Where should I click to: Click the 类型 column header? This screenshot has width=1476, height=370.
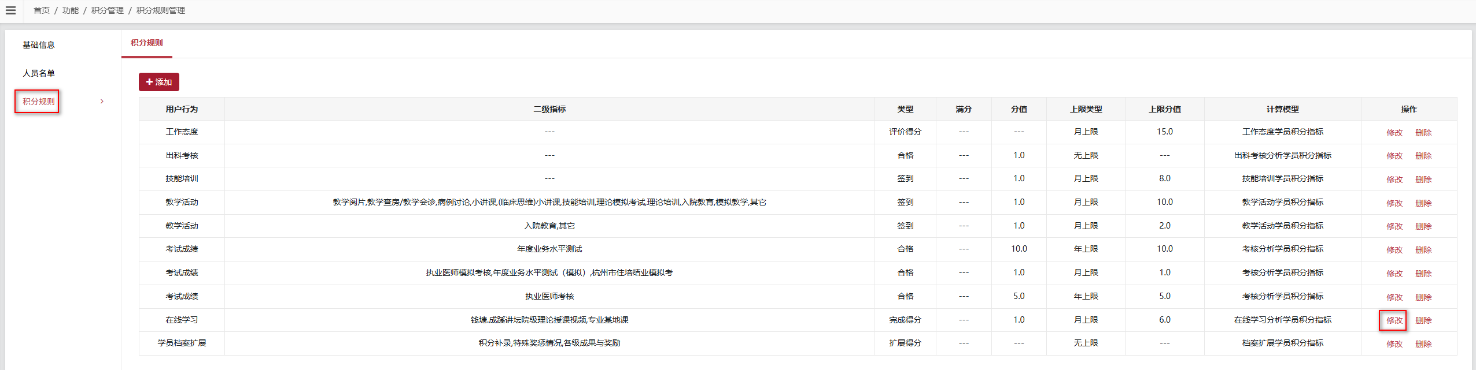point(905,109)
